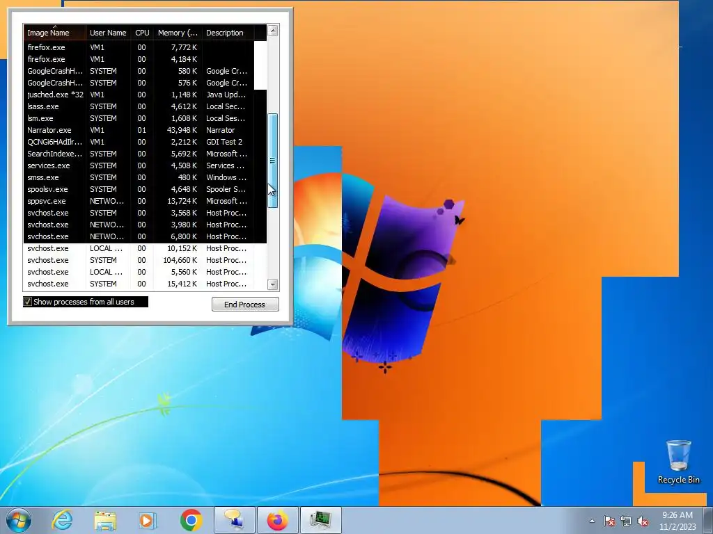713x534 pixels.
Task: Select the firefox.exe row using 7,772 K
Action: click(x=145, y=47)
